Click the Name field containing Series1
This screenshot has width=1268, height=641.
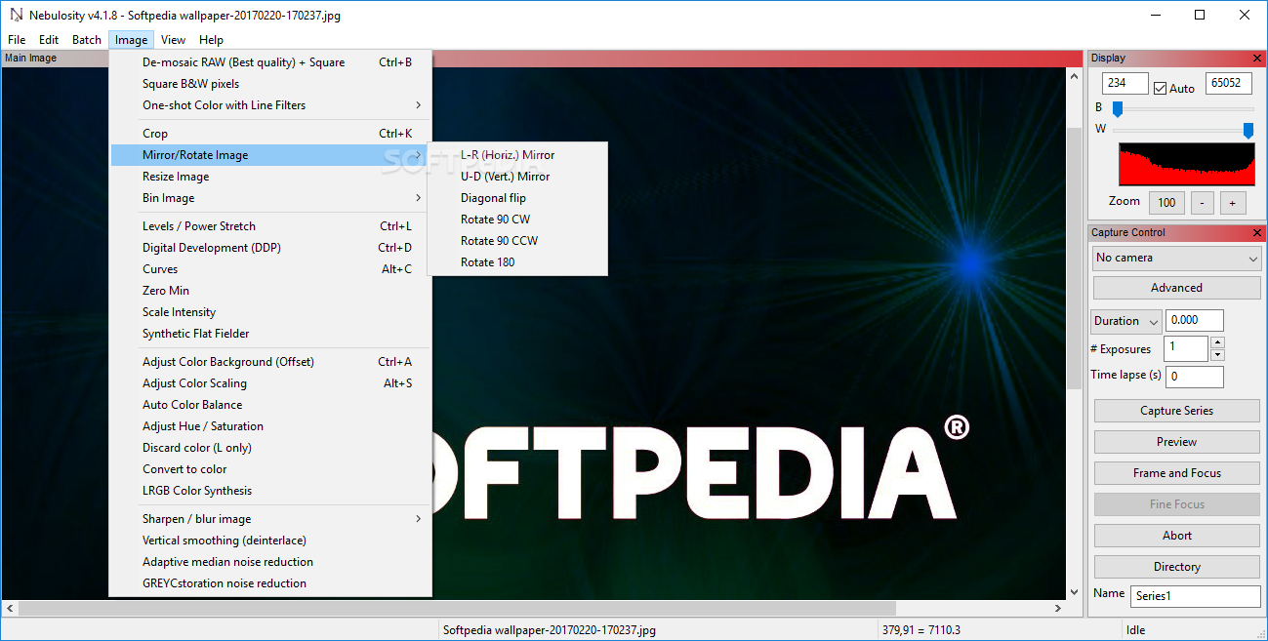pos(1195,596)
